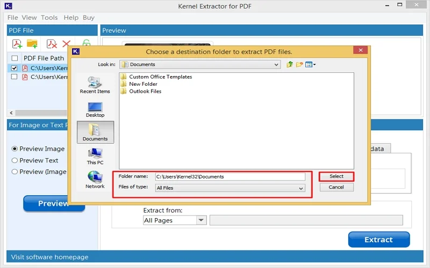The height and width of the screenshot is (268, 430).
Task: Select the Preview (Image radio option
Action: 15,172
